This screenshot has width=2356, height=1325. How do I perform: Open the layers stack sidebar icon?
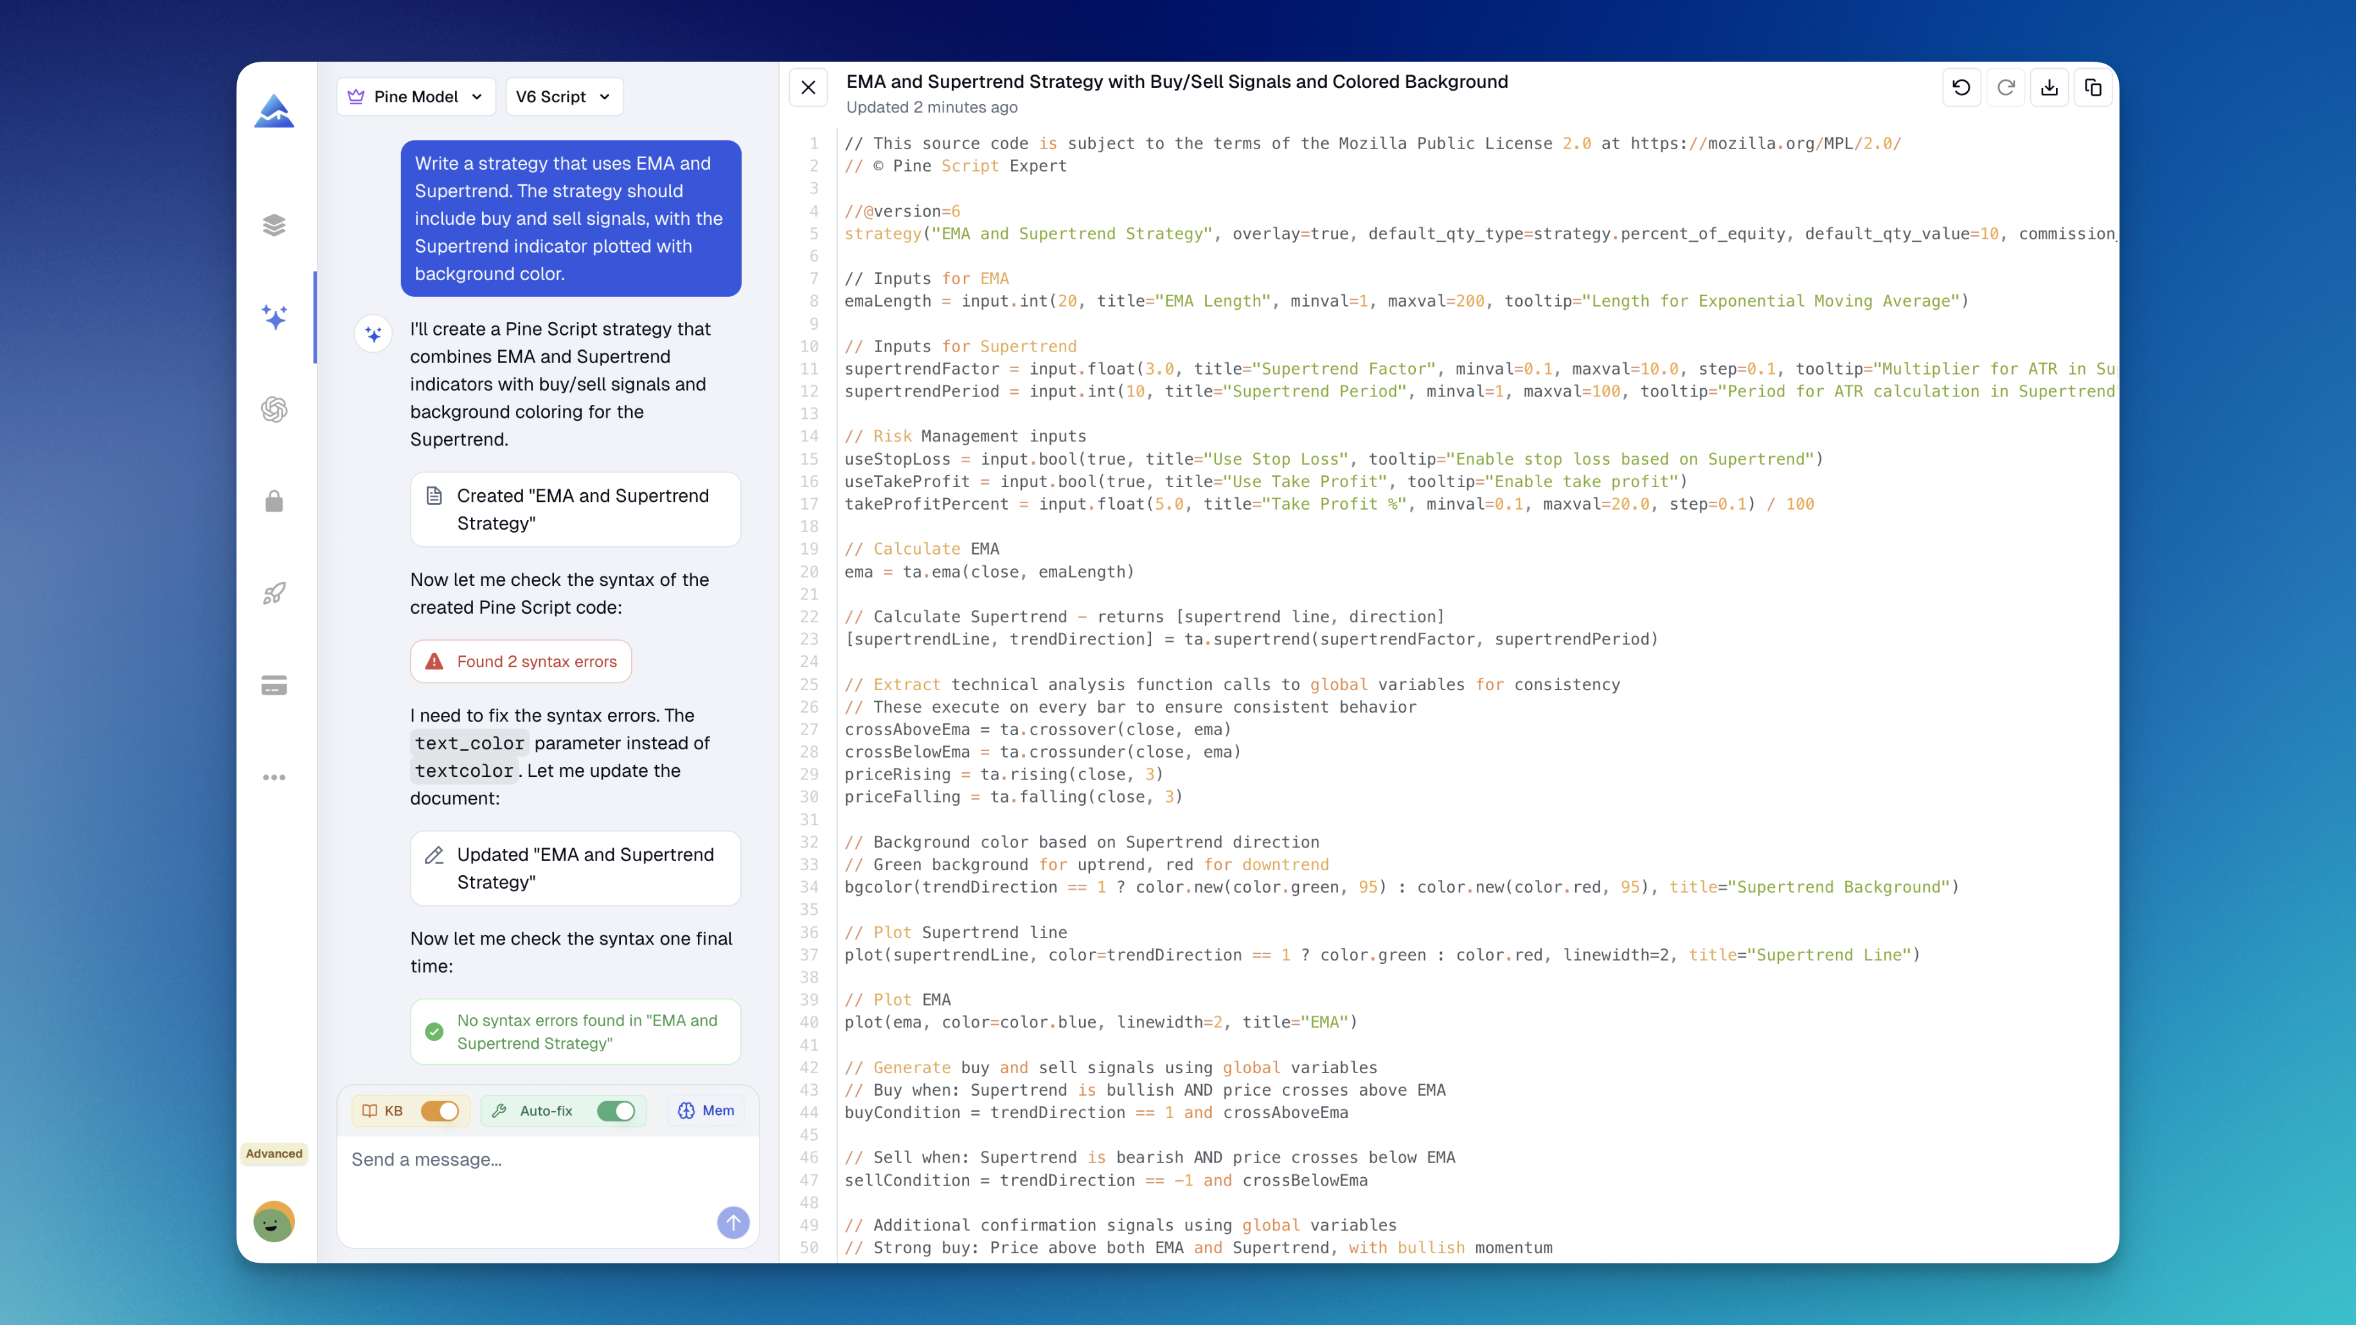pyautogui.click(x=274, y=225)
